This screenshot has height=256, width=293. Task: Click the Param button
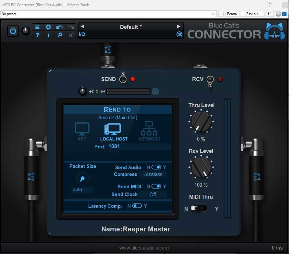pos(232,14)
